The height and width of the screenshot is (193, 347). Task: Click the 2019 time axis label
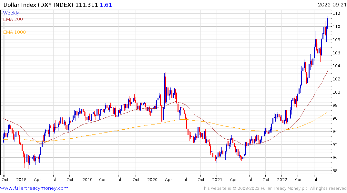pyautogui.click(x=87, y=180)
